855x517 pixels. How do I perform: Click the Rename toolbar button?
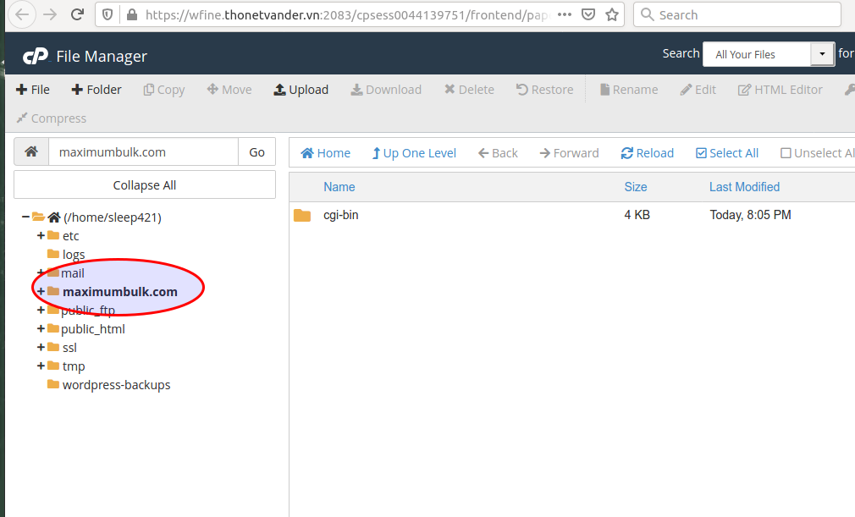click(629, 90)
